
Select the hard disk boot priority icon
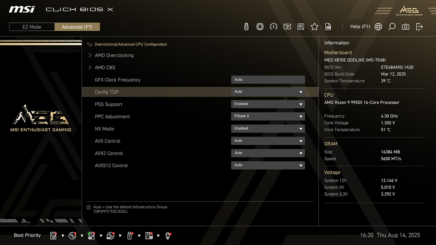coord(53,235)
